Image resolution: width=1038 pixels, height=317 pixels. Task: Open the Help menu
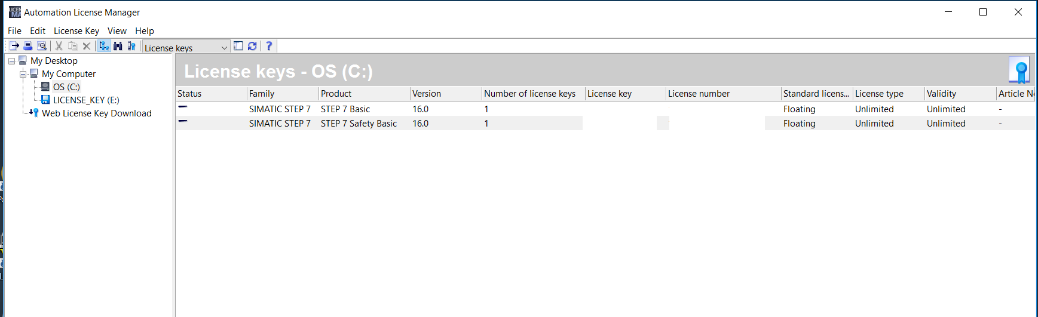(145, 30)
